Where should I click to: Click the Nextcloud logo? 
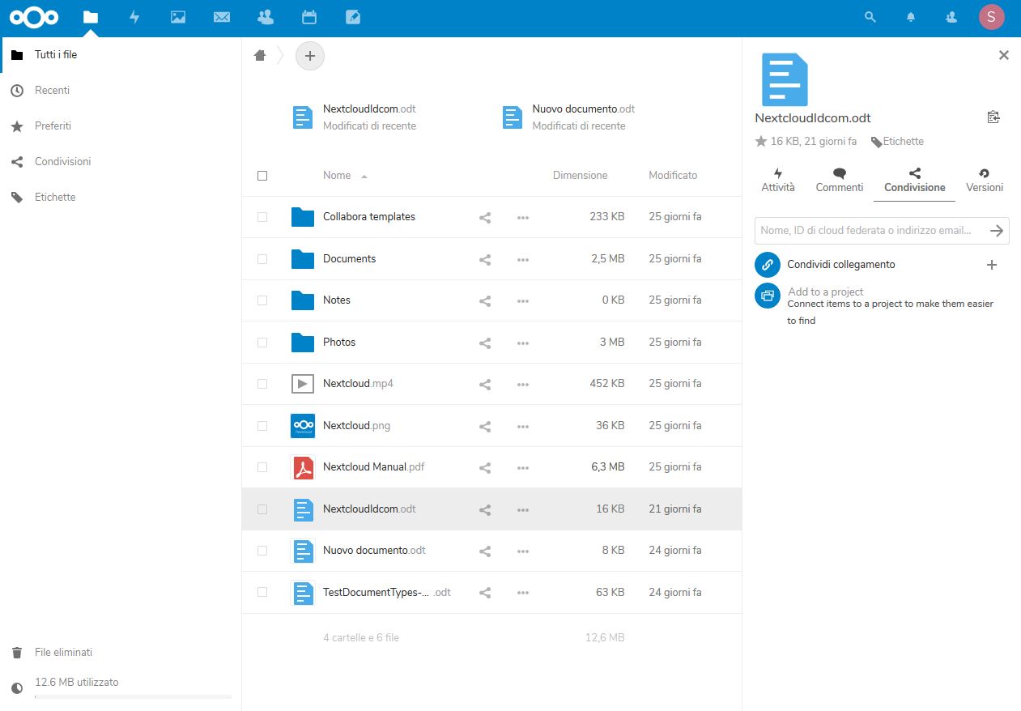pos(34,17)
